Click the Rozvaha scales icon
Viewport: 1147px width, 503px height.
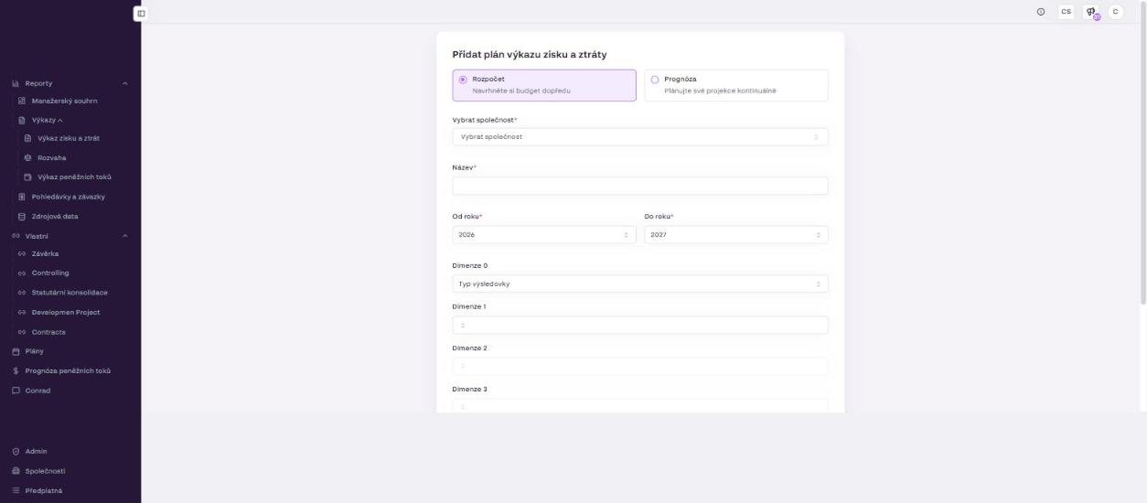point(27,157)
